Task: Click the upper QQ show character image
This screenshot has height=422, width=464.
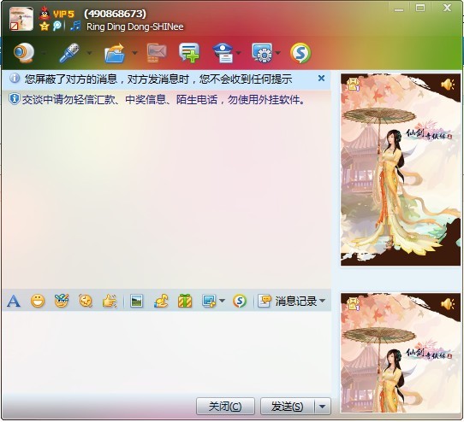Action: point(401,170)
